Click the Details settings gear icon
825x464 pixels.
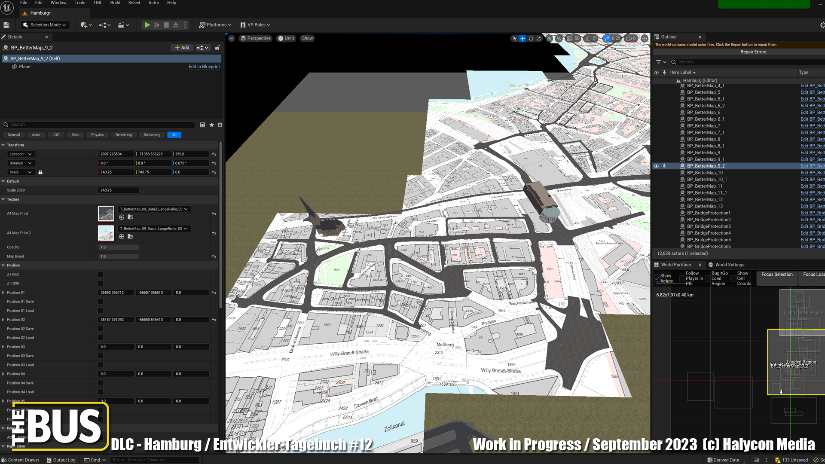click(x=220, y=125)
